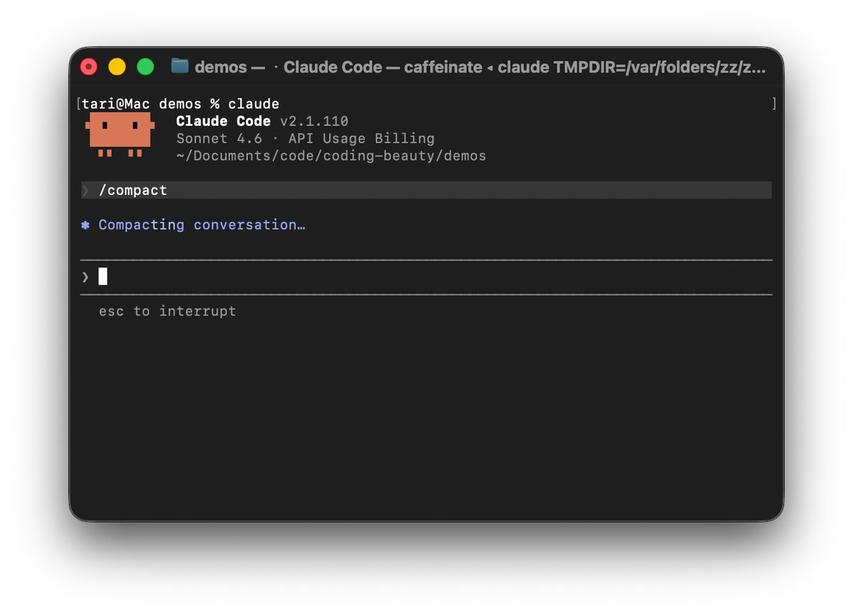Click the spinning asterisk beside Compacting conversation
Viewport: 853px width, 613px height.
85,225
